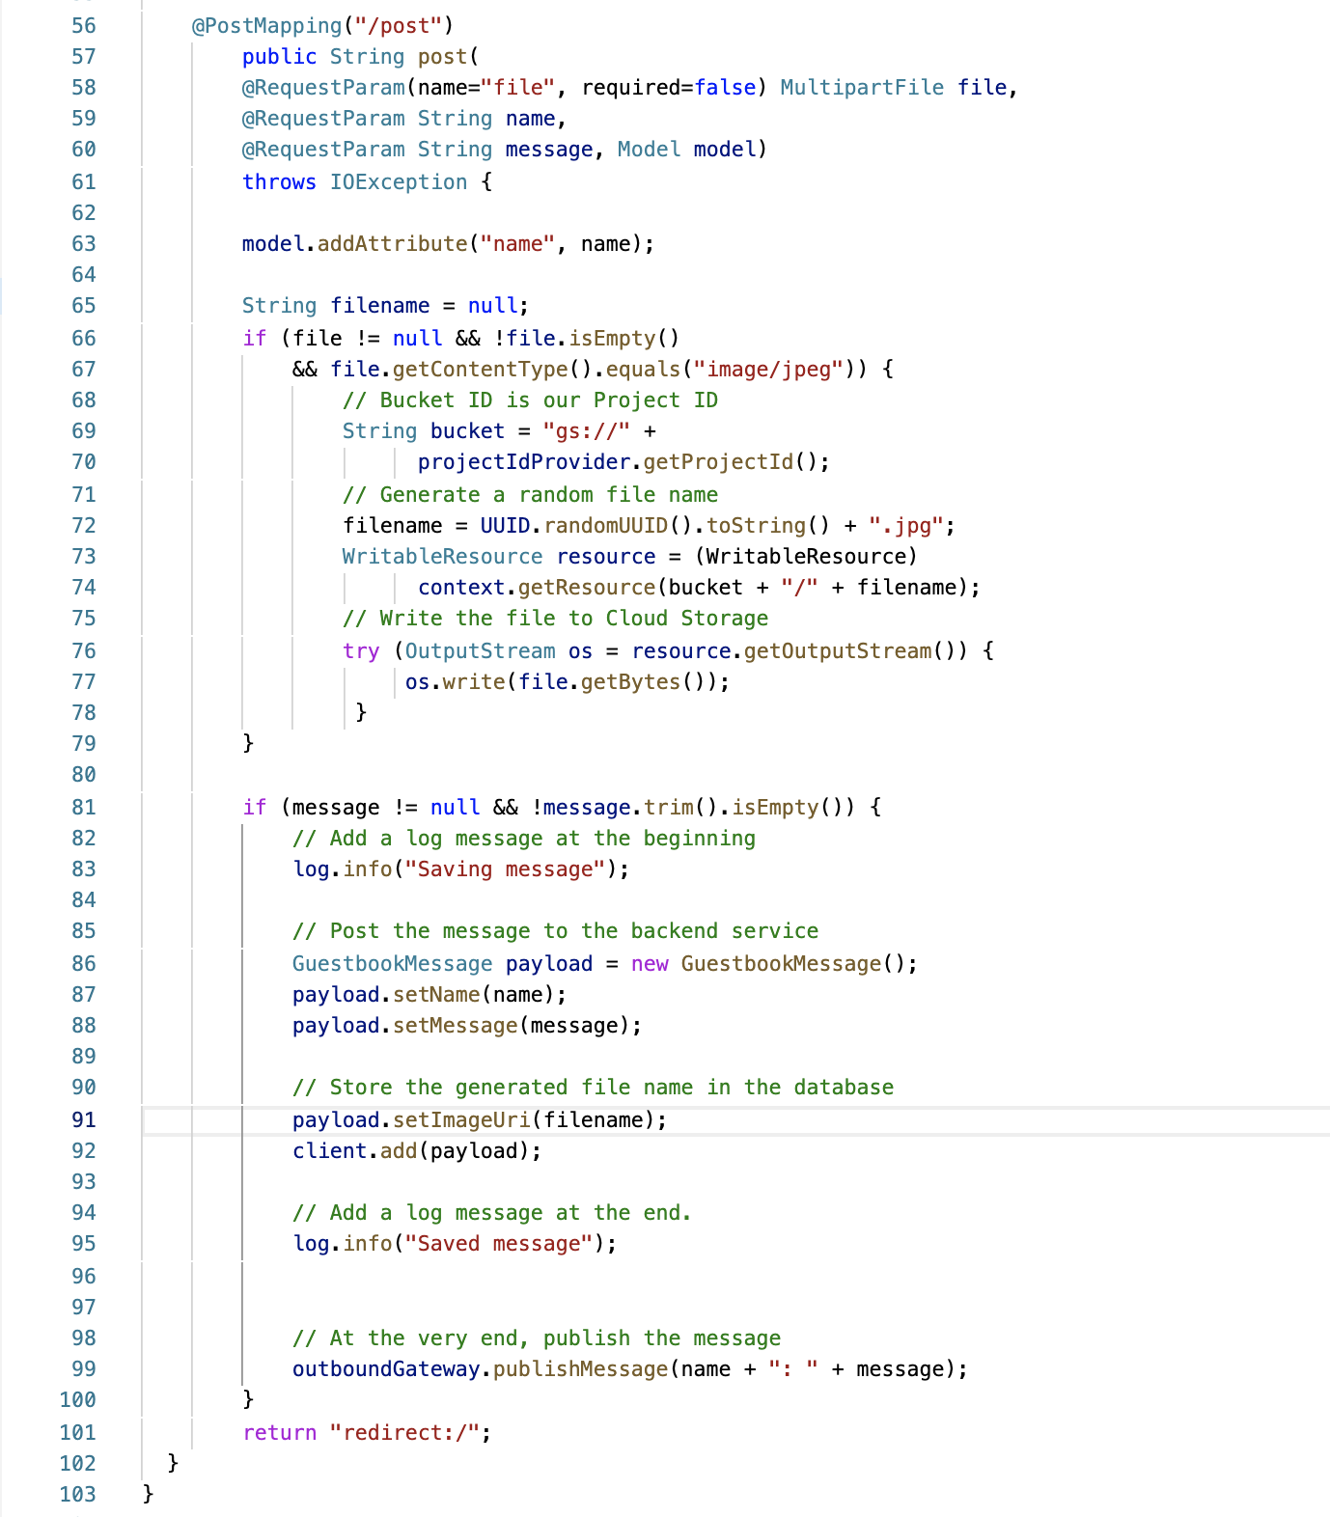Viewport: 1330px width, 1517px height.
Task: Click the ".jpg" string literal
Action: pyautogui.click(x=905, y=525)
